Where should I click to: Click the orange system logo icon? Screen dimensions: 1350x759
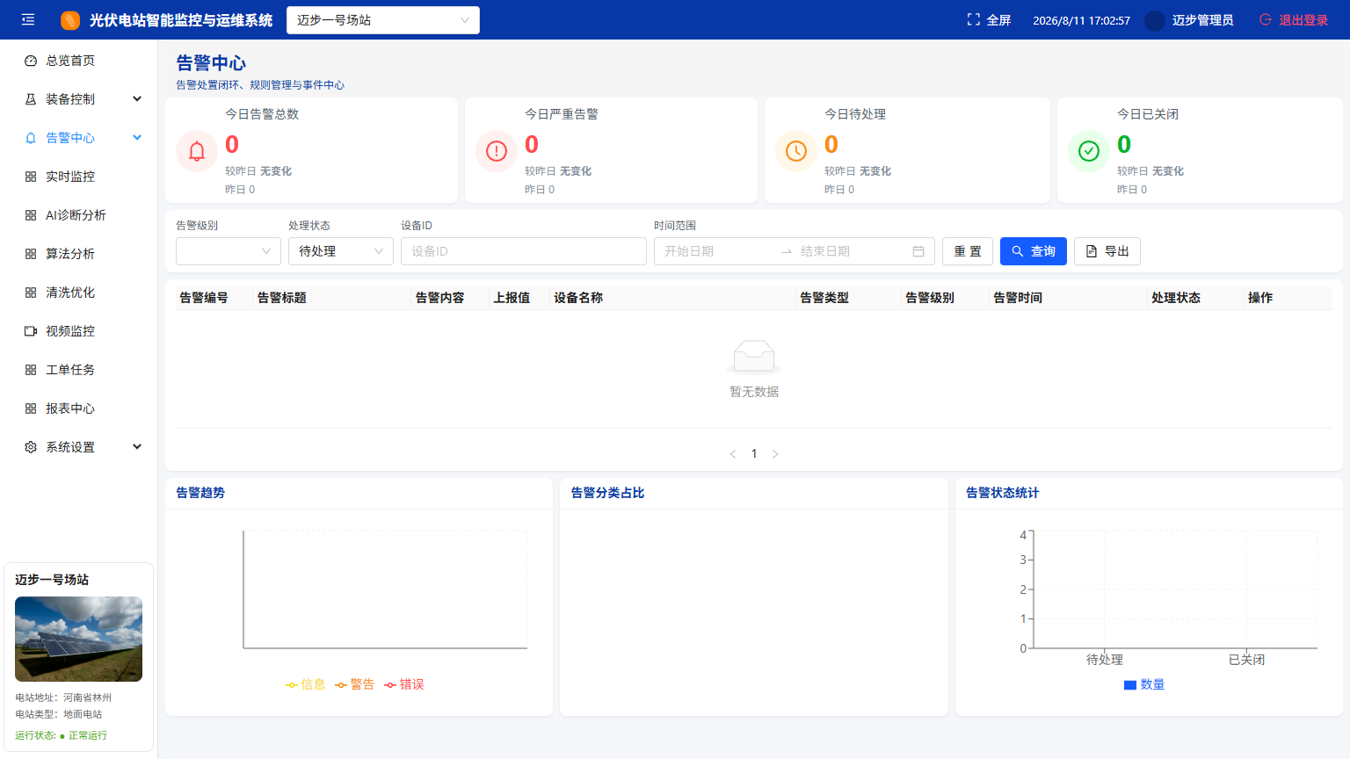click(x=70, y=20)
